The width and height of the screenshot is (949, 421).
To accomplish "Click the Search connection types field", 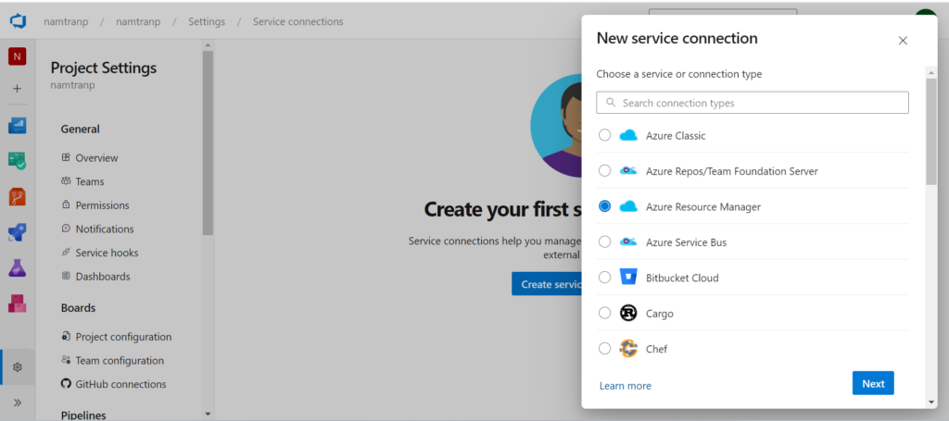I will pyautogui.click(x=753, y=103).
